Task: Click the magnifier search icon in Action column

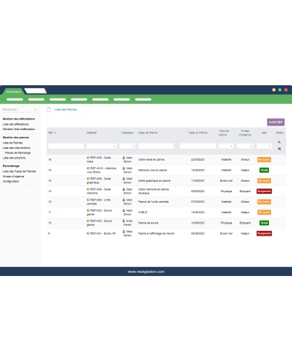Action: click(x=279, y=142)
